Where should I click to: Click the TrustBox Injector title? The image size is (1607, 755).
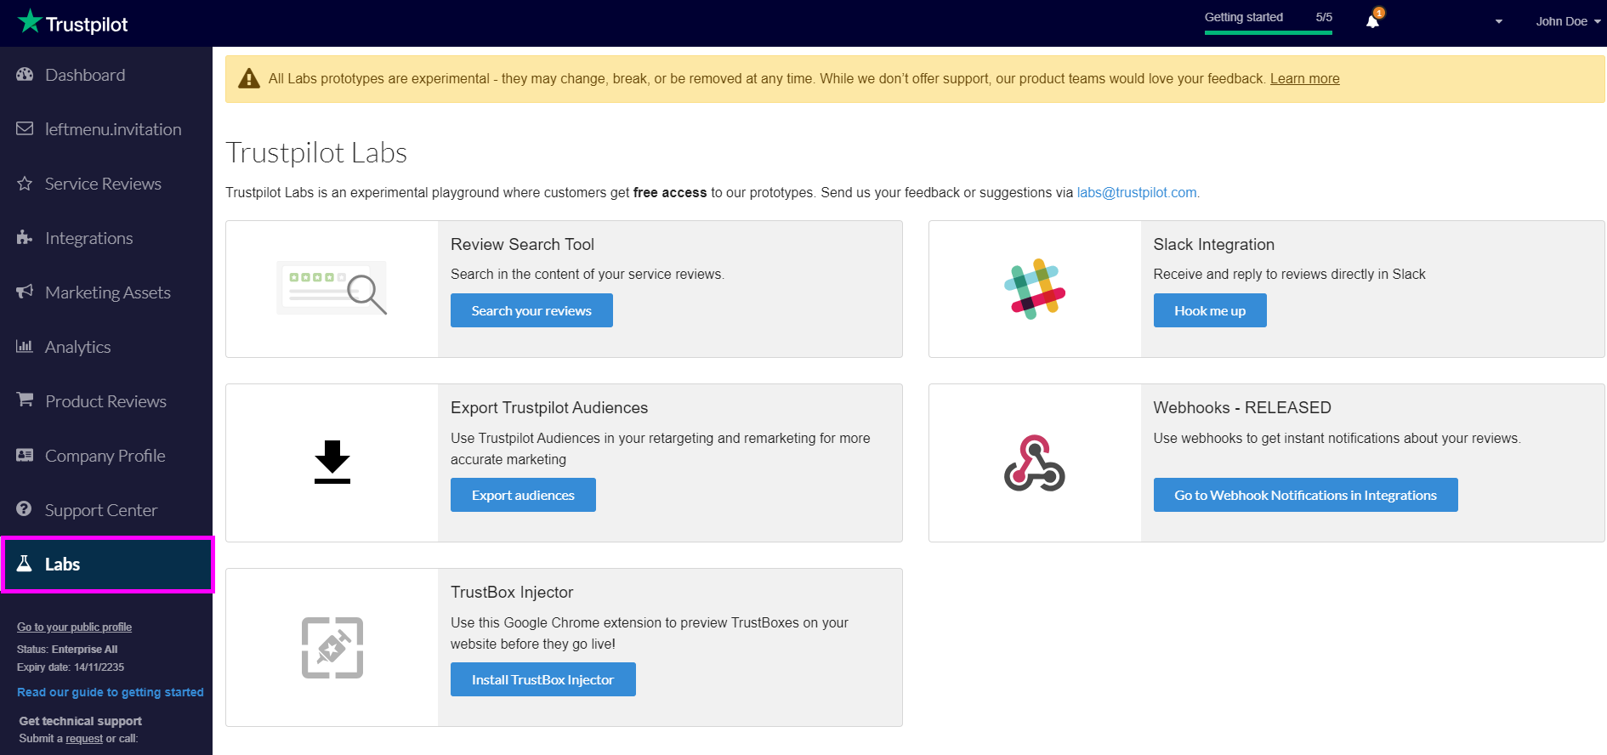[x=512, y=592]
